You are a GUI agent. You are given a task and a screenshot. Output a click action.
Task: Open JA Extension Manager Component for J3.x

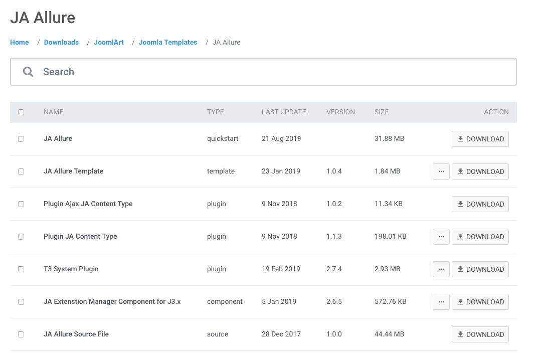coord(112,302)
